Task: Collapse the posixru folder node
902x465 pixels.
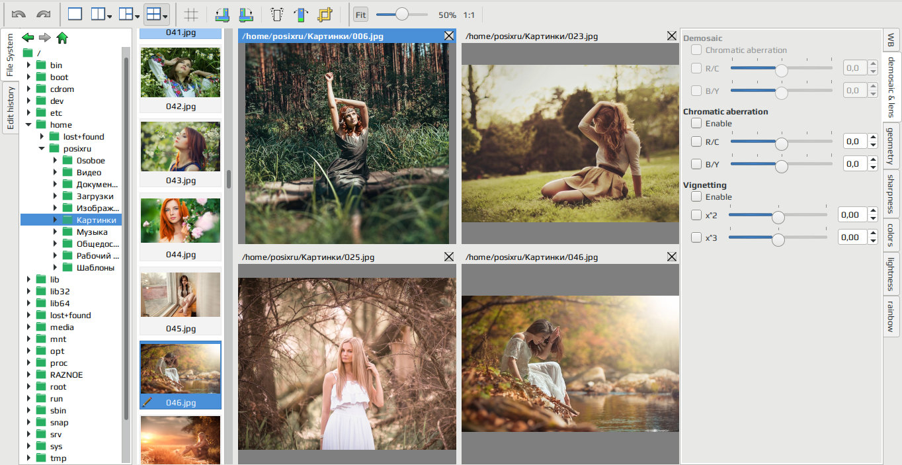Action: (x=42, y=148)
